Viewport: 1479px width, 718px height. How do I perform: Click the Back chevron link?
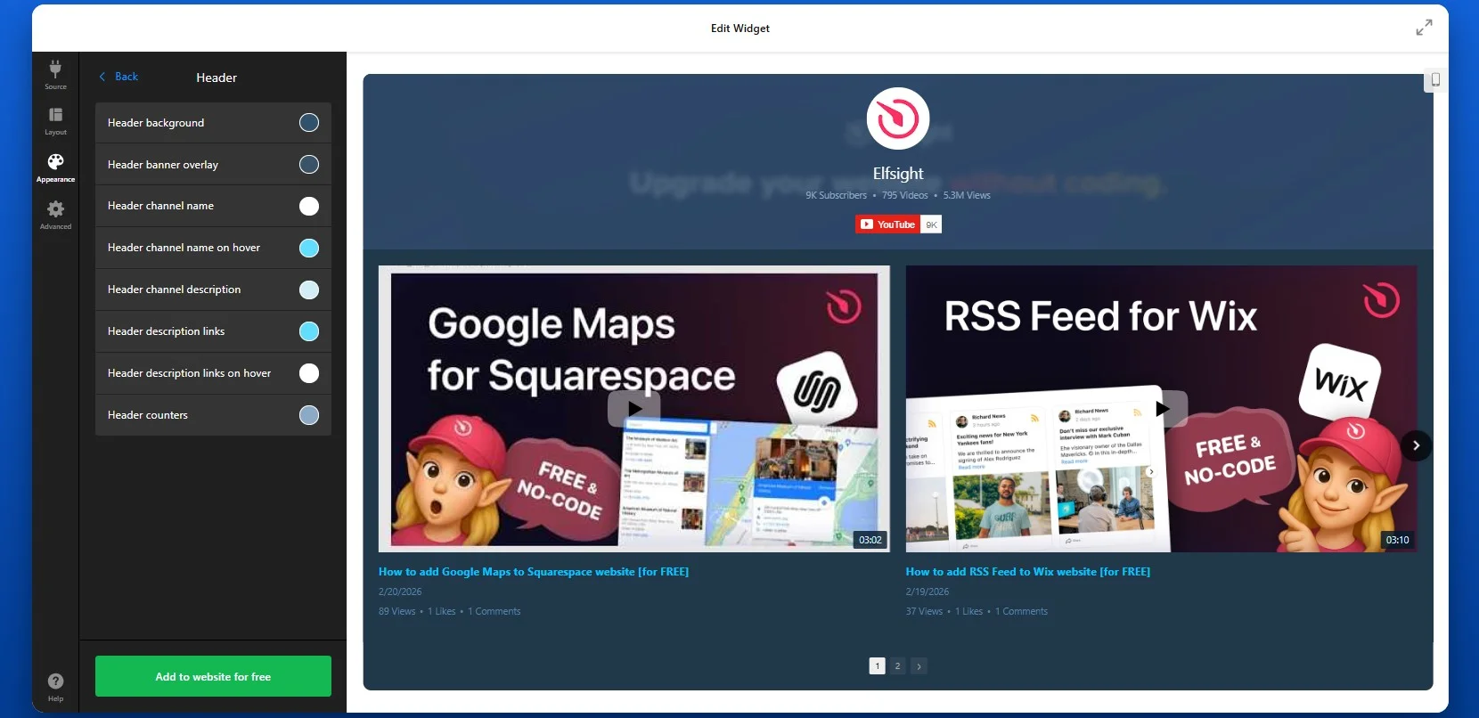click(118, 77)
